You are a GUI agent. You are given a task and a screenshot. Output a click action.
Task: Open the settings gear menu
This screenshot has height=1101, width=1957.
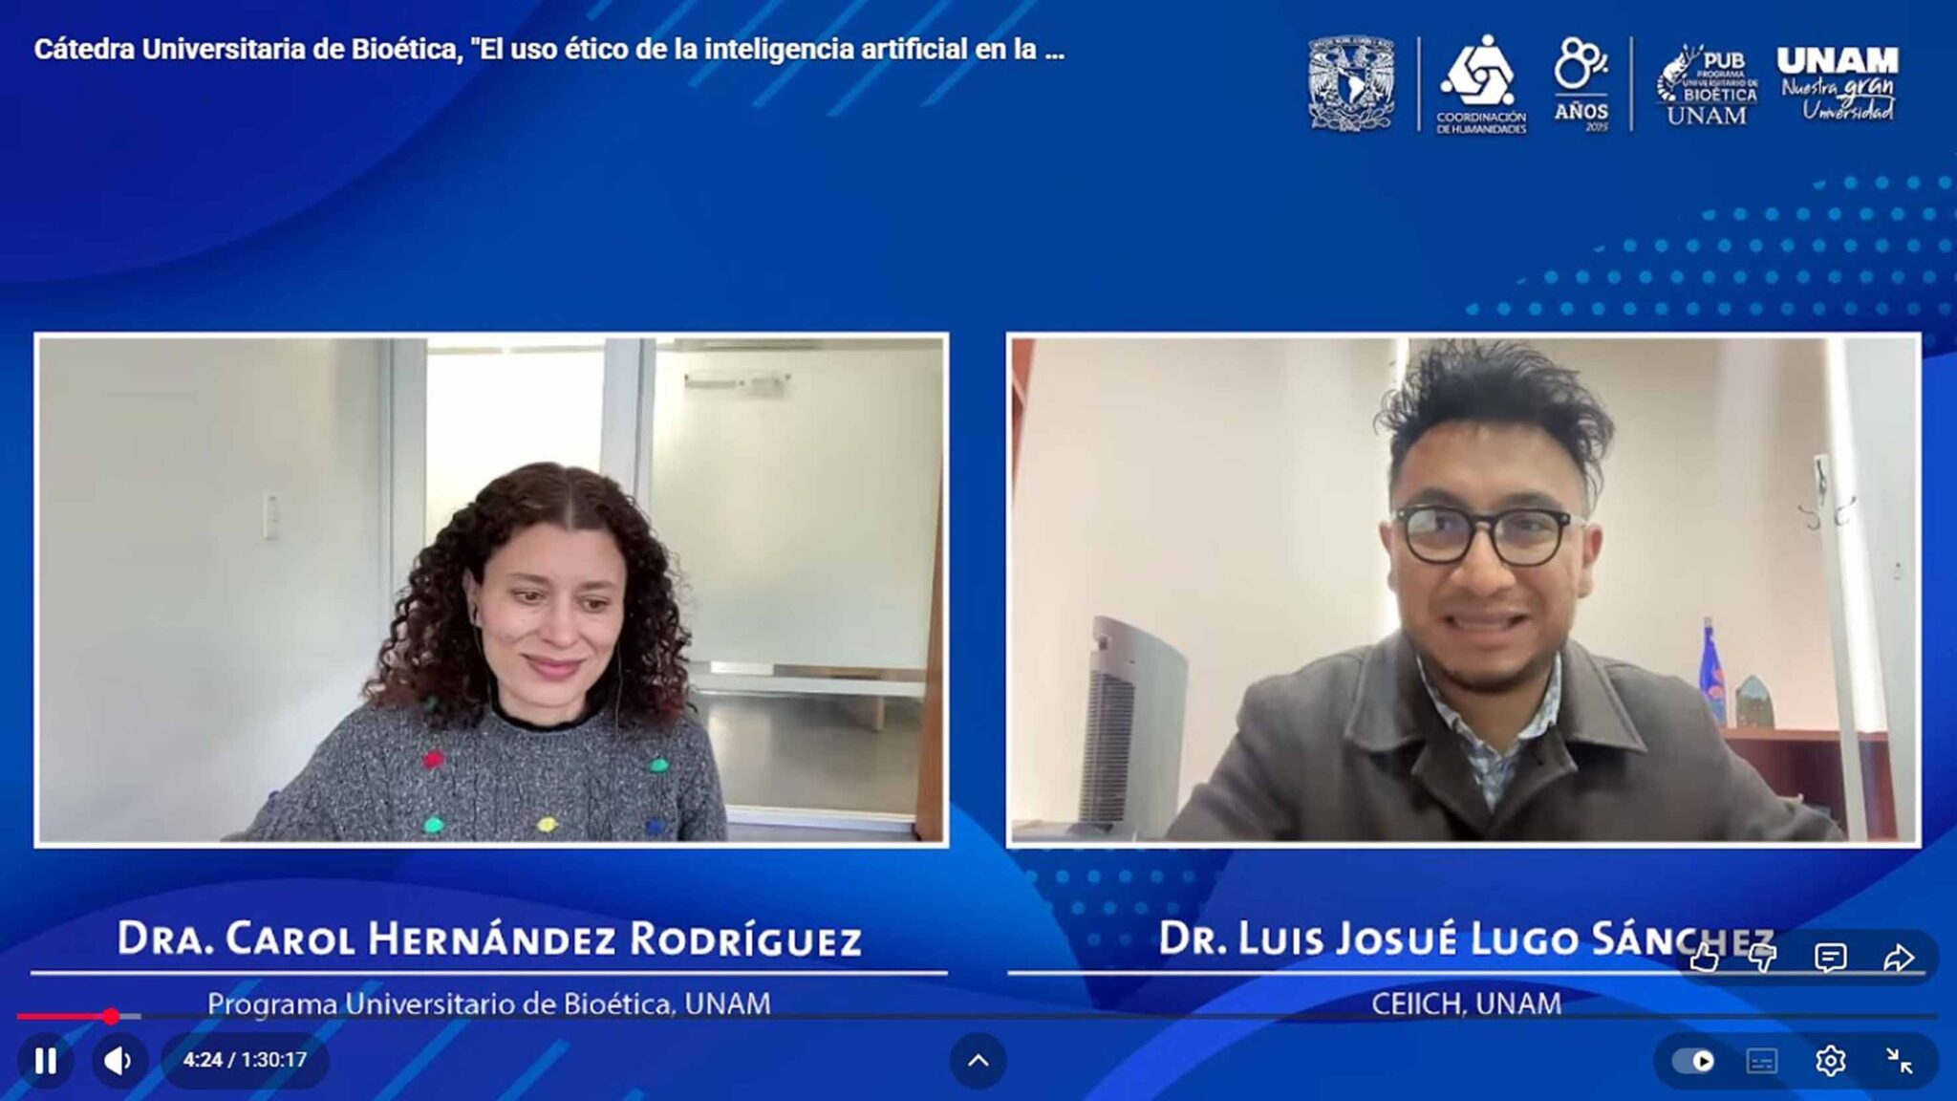click(1830, 1061)
